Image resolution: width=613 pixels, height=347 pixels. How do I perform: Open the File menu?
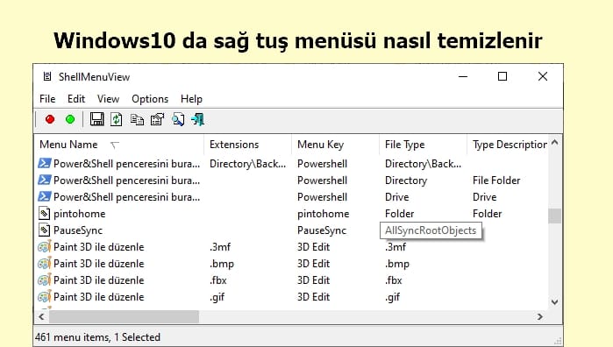pos(47,99)
